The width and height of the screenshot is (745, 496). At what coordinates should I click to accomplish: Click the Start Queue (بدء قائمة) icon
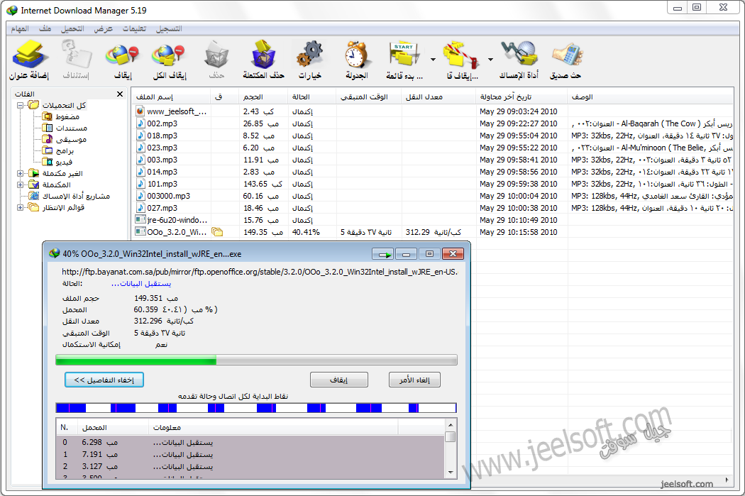[x=404, y=60]
